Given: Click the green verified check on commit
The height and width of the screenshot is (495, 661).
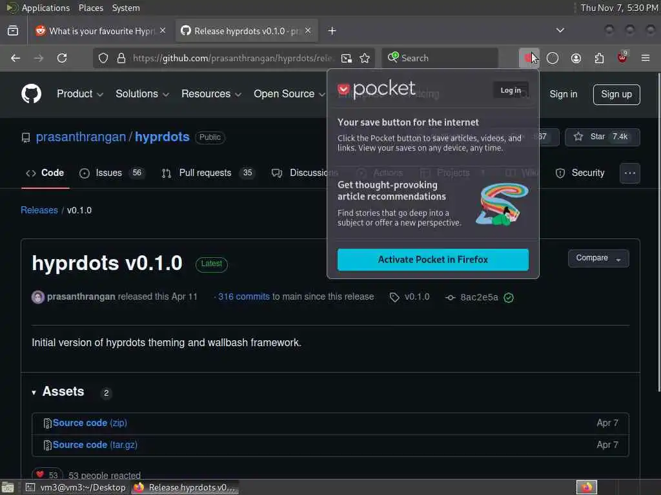Looking at the screenshot, I should pyautogui.click(x=509, y=298).
